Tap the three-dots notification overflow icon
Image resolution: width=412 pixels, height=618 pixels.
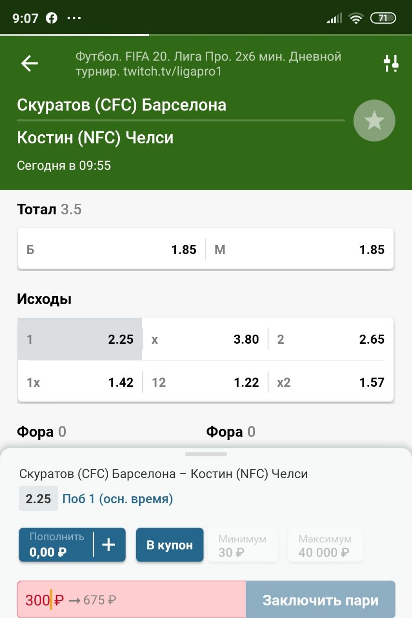click(x=74, y=18)
